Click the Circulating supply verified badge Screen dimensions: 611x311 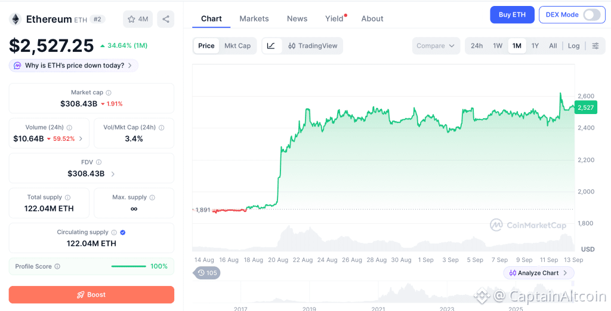click(123, 232)
